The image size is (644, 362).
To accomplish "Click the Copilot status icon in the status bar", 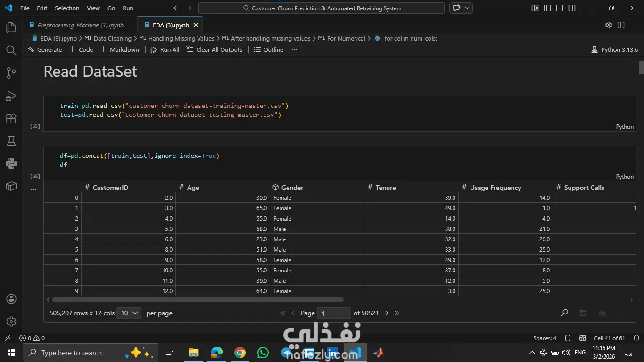I will click(583, 338).
